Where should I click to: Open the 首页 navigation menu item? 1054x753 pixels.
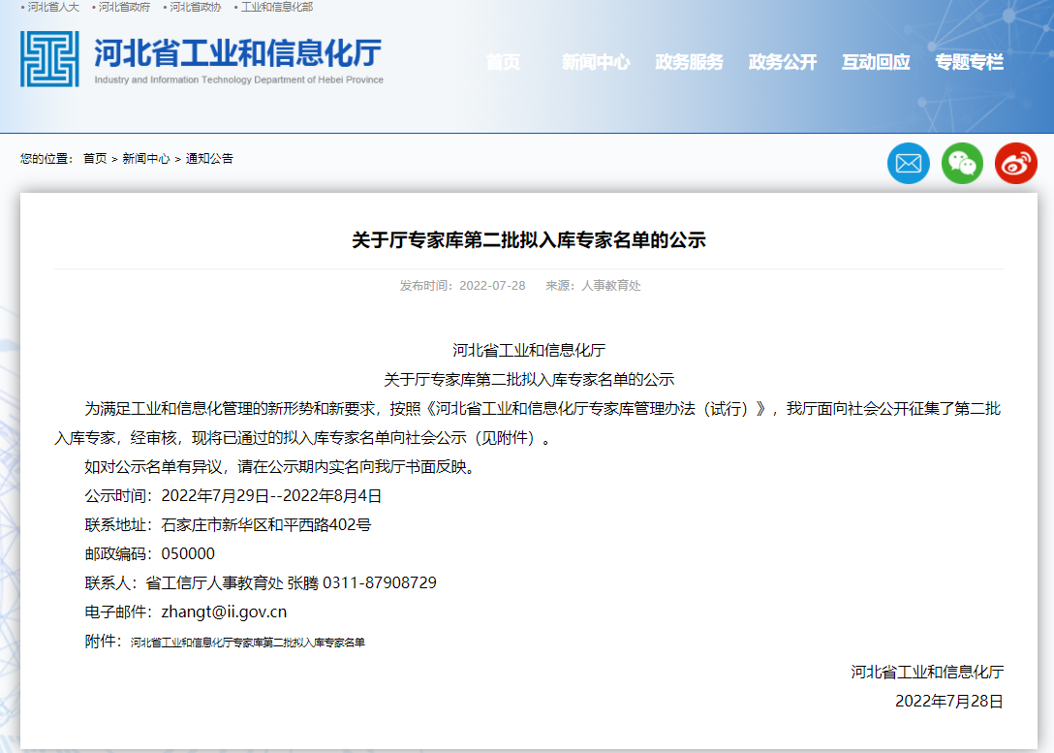point(503,62)
